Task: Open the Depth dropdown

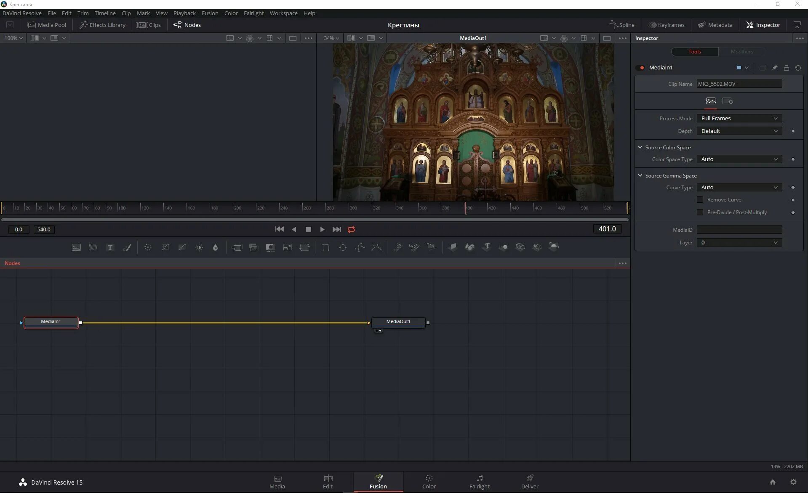Action: (739, 131)
